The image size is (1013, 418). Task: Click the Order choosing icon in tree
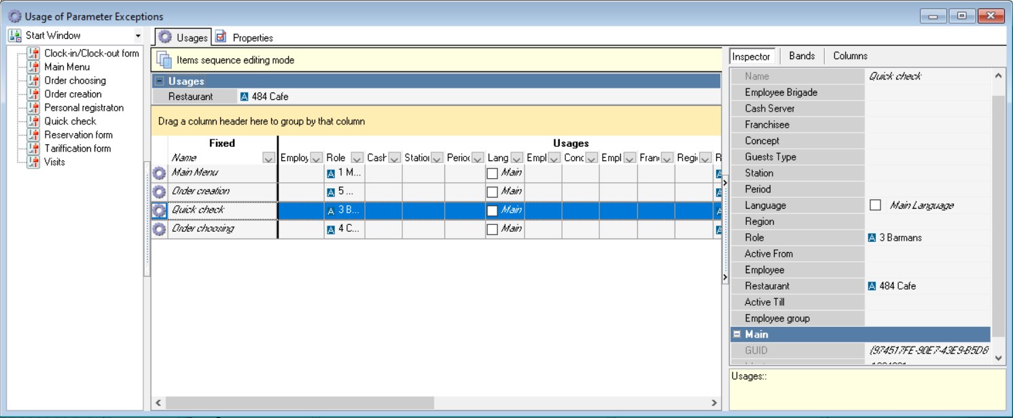click(33, 80)
